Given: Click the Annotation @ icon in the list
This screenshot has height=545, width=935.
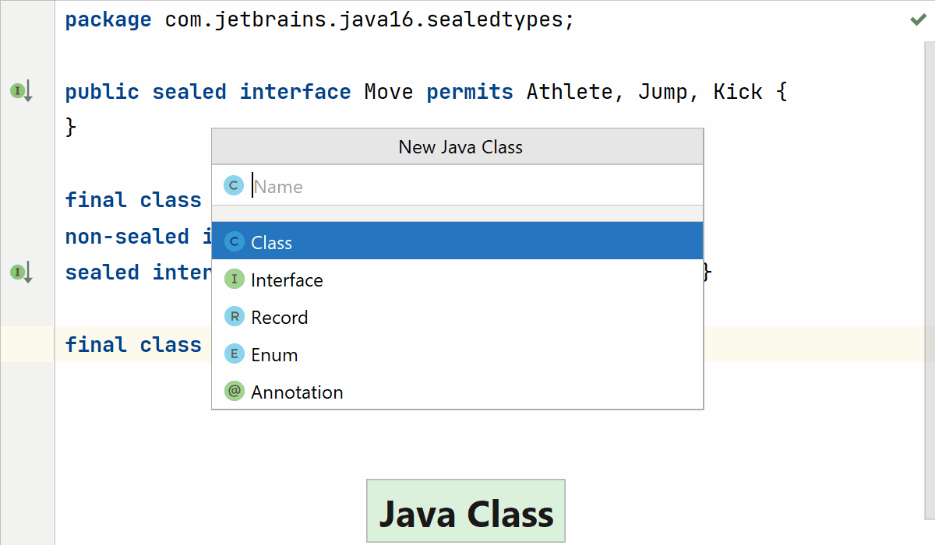Looking at the screenshot, I should point(233,391).
